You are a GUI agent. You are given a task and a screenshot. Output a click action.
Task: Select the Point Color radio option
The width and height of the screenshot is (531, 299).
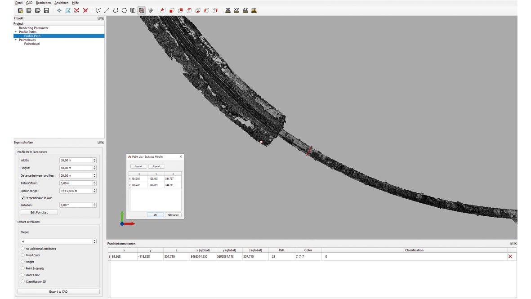[22, 275]
